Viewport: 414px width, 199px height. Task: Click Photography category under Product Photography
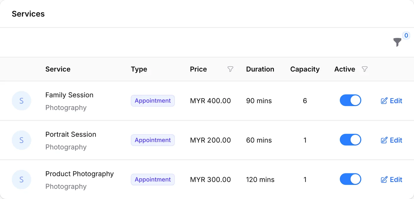(x=66, y=187)
